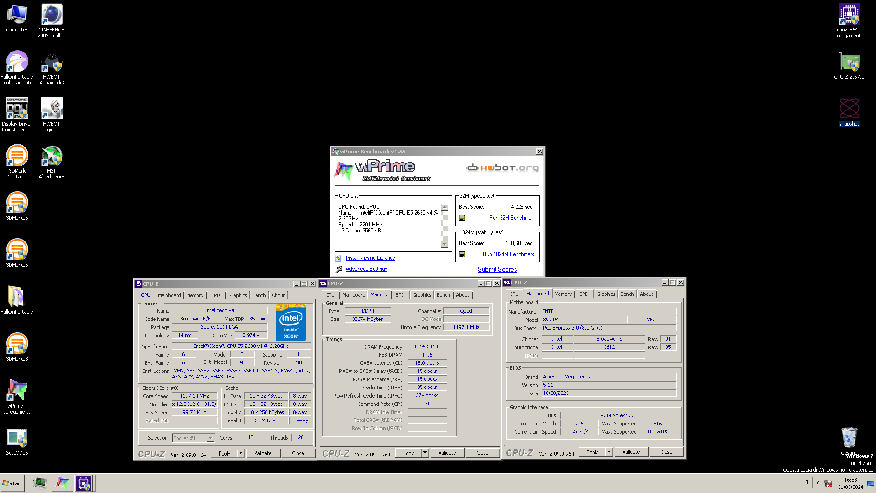This screenshot has width=876, height=493.
Task: Click the IT language indicator
Action: (x=806, y=483)
